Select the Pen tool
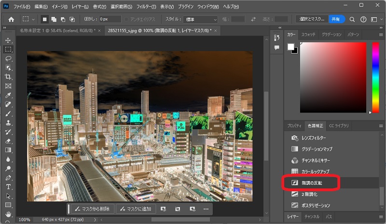 [8, 178]
